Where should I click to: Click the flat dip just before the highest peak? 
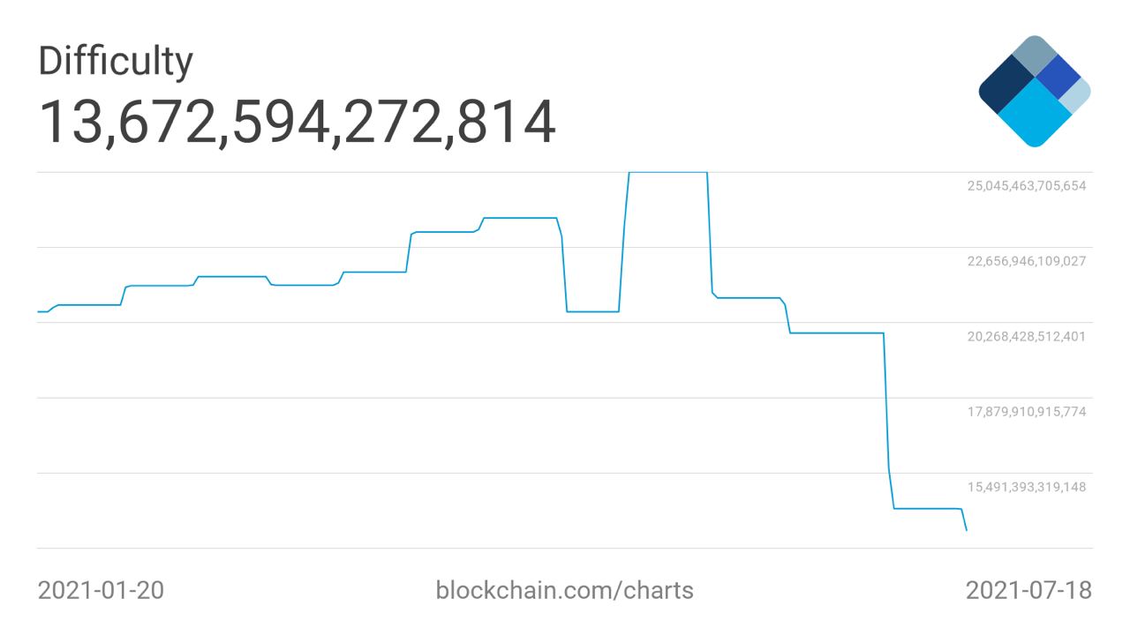pos(592,311)
